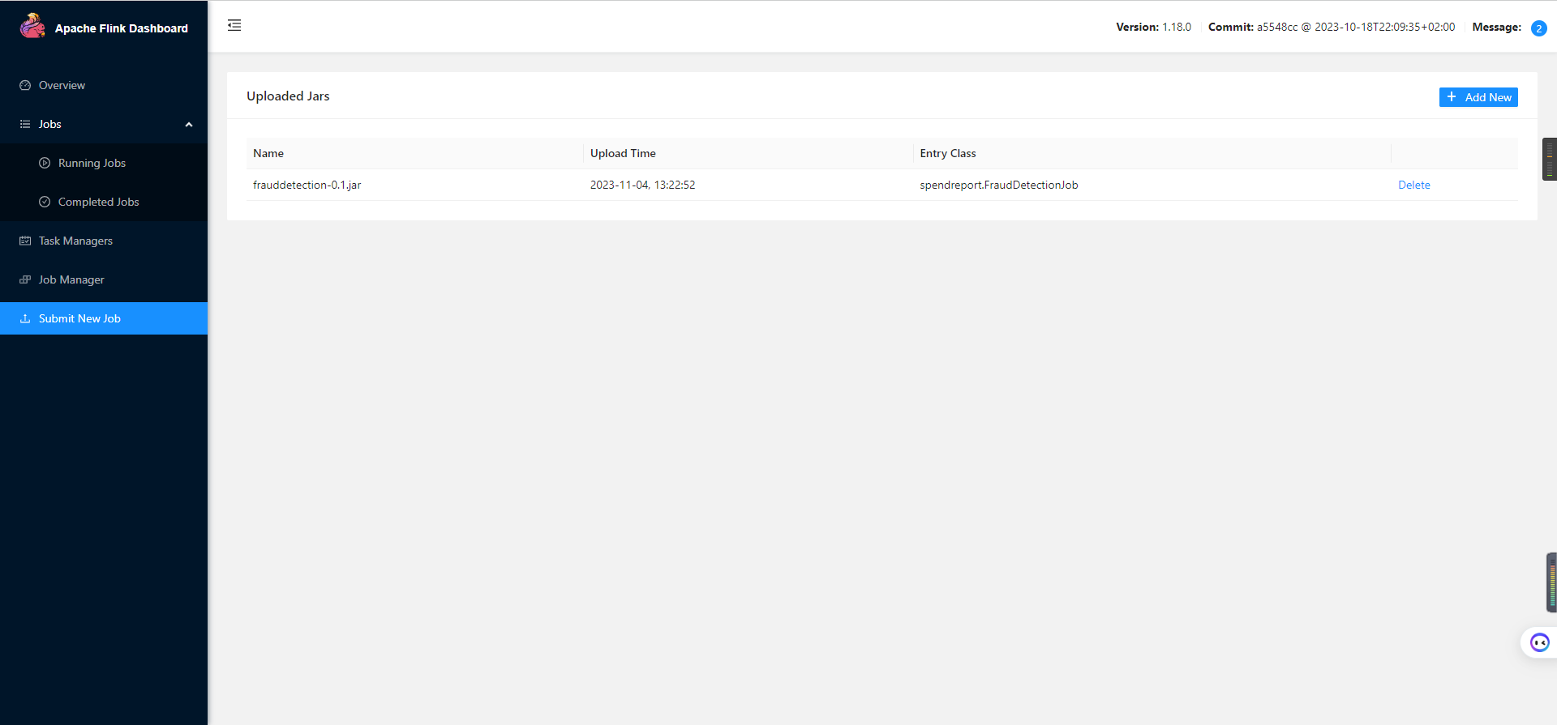The width and height of the screenshot is (1557, 725).
Task: Click the Overview dashboard icon
Action: tap(25, 85)
